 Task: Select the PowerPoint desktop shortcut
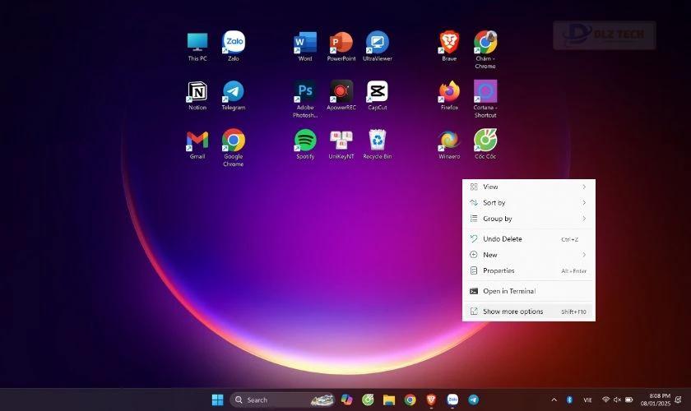click(x=341, y=46)
